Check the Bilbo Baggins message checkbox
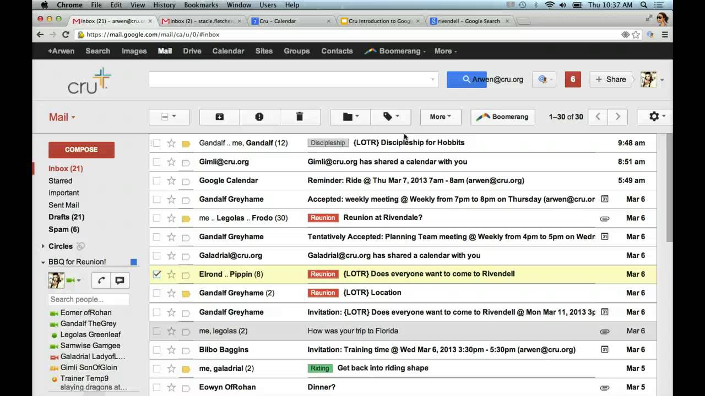 tap(156, 349)
